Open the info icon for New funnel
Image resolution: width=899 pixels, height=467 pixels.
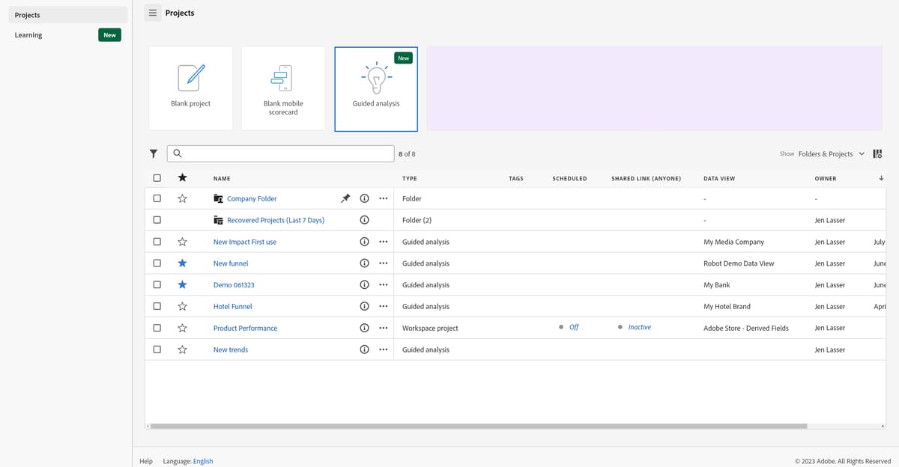[x=364, y=263]
